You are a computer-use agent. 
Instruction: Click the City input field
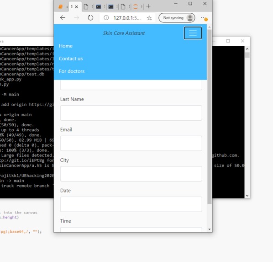click(x=131, y=174)
